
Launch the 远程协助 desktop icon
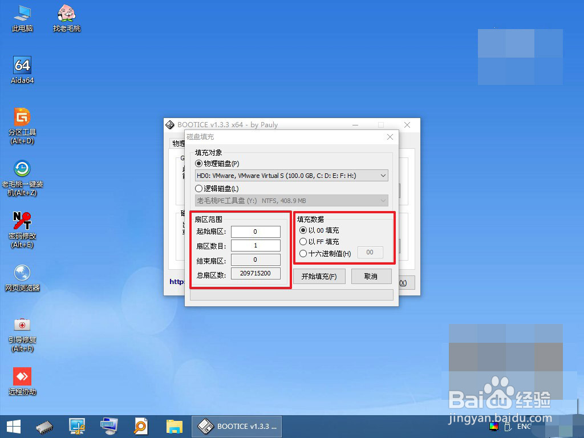[x=22, y=382]
